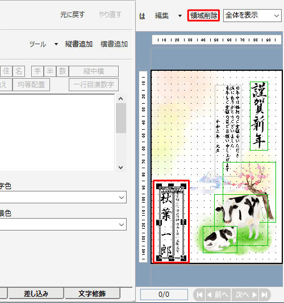Click the 均等配置 even spacing button
284x303 pixels.
(x=31, y=84)
